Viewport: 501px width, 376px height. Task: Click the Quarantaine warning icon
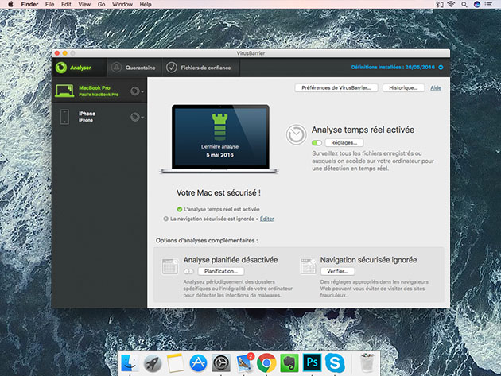(116, 68)
